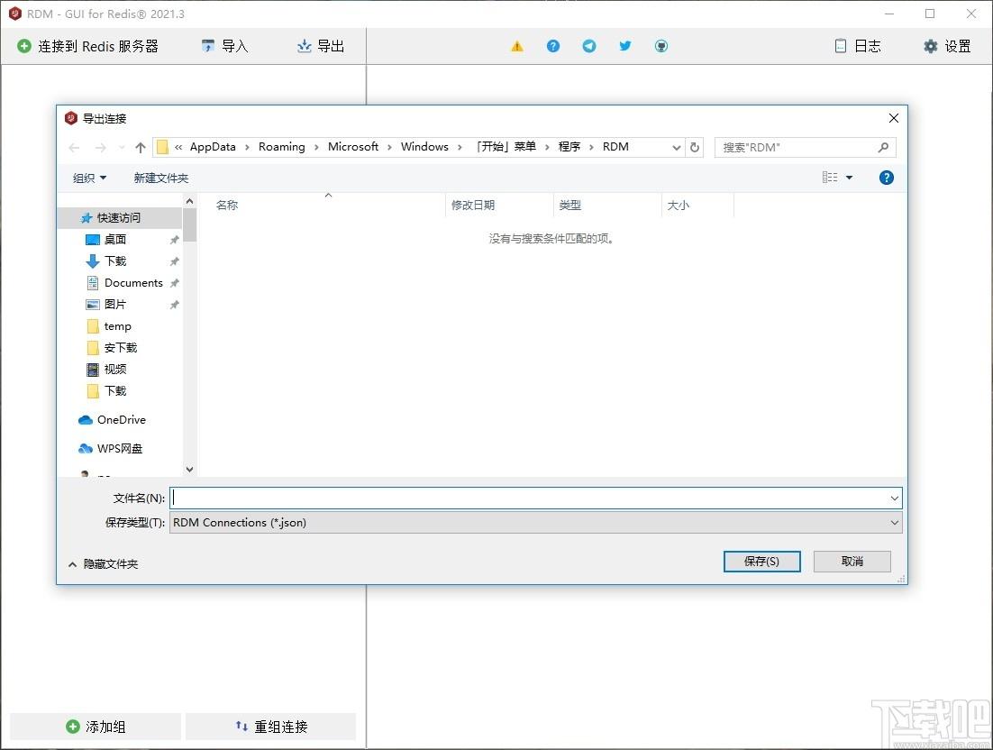Screen dimensions: 993x750
Task: Click navigation pane scroll up arrow
Action: 189,201
